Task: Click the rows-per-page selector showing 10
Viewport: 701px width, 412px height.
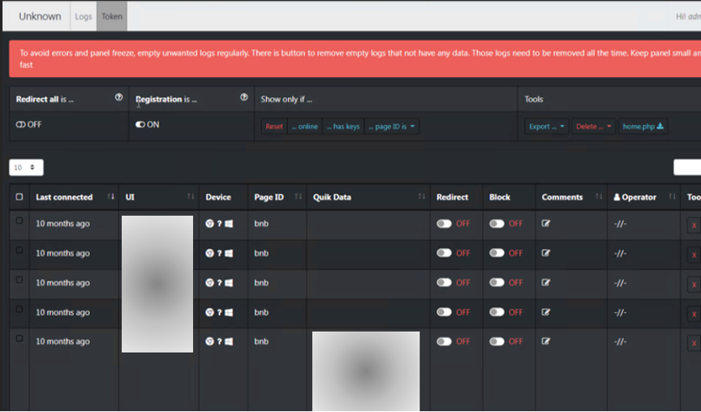Action: (26, 167)
